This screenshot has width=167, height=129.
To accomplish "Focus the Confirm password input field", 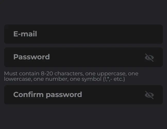I will [x=83, y=95].
